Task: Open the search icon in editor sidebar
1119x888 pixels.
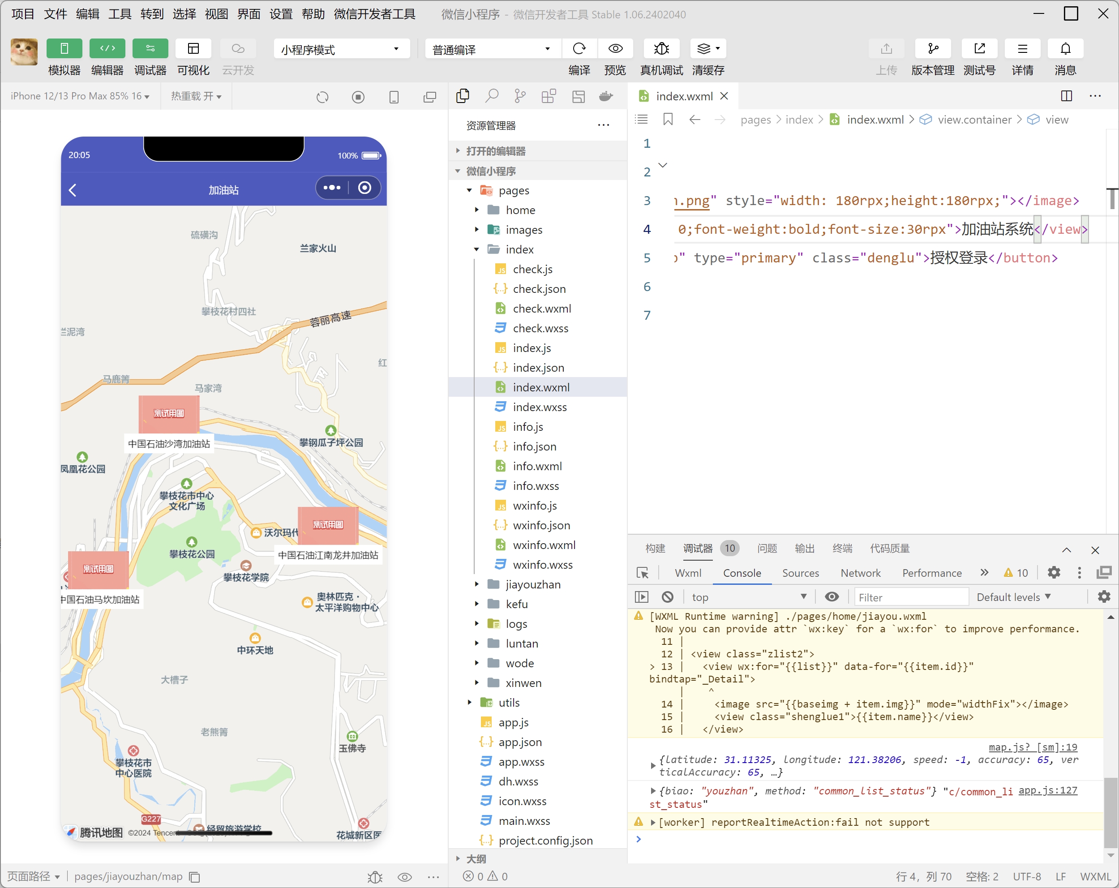Action: (492, 96)
